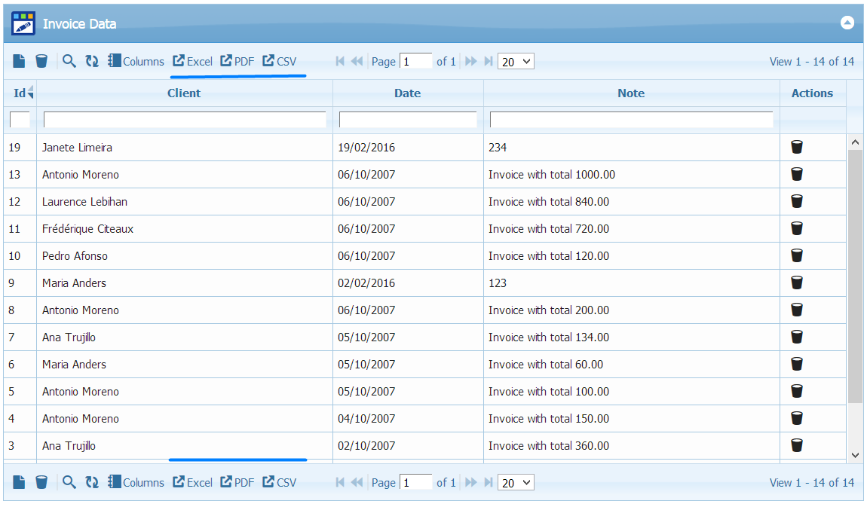The height and width of the screenshot is (507, 867).
Task: Click the add new record icon in bottom toolbar
Action: [19, 482]
